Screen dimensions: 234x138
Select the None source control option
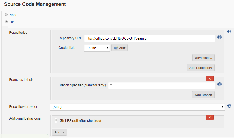point(6,14)
